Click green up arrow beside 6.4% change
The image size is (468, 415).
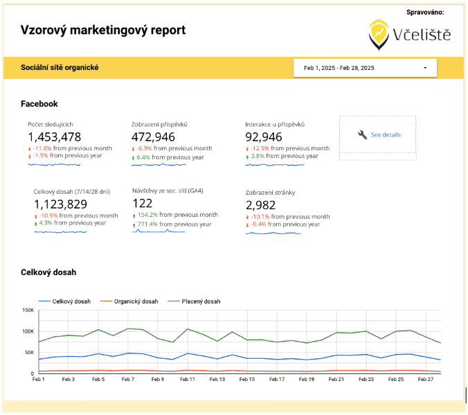point(133,157)
